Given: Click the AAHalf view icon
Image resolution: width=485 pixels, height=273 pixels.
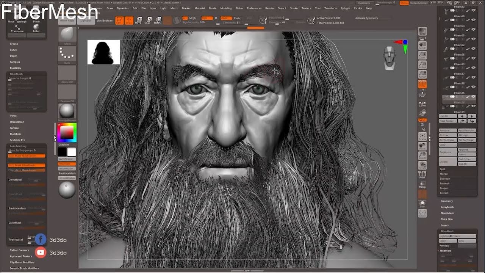Looking at the screenshot, I should (x=422, y=75).
